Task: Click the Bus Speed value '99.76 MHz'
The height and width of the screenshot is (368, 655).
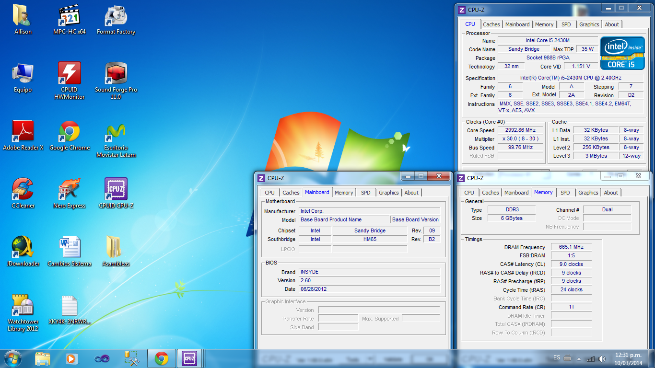Action: (x=520, y=147)
